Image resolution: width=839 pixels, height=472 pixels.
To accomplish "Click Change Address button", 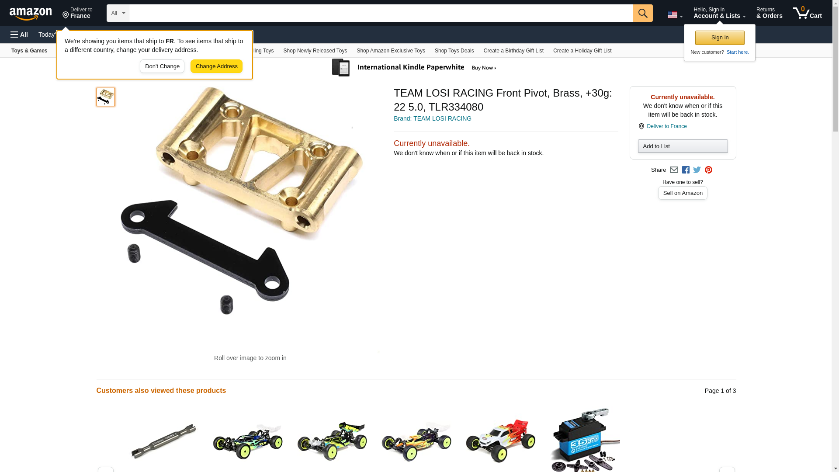I will [216, 66].
